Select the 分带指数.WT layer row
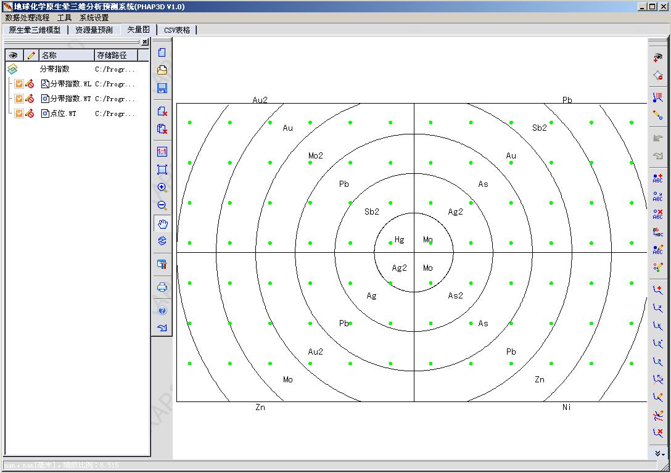The height and width of the screenshot is (473, 671). tap(78, 99)
